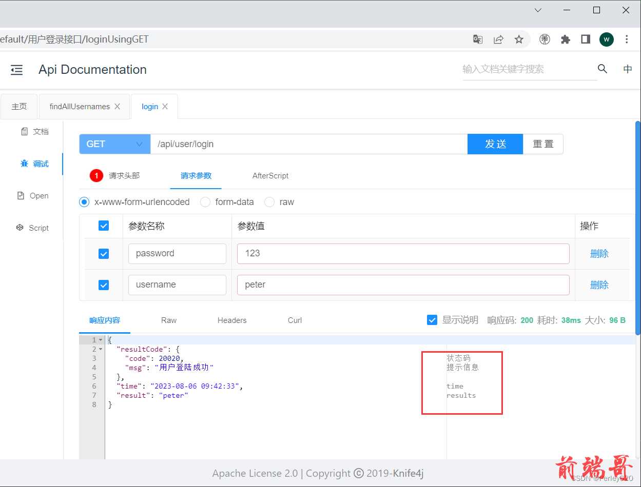Switch language with the 中 icon
This screenshot has height=487, width=641.
[x=628, y=69]
